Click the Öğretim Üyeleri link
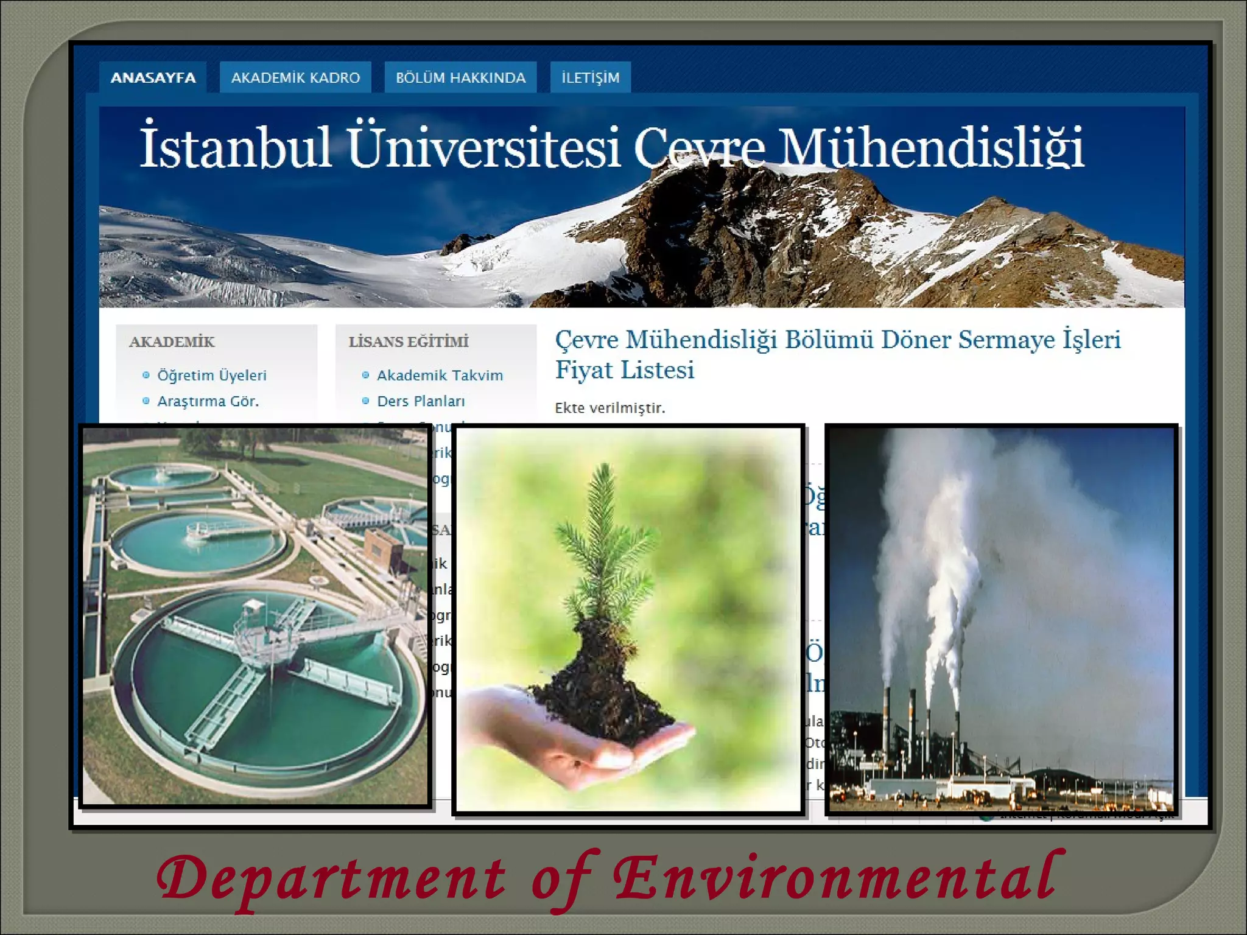Viewport: 1247px width, 935px height. 212,375
